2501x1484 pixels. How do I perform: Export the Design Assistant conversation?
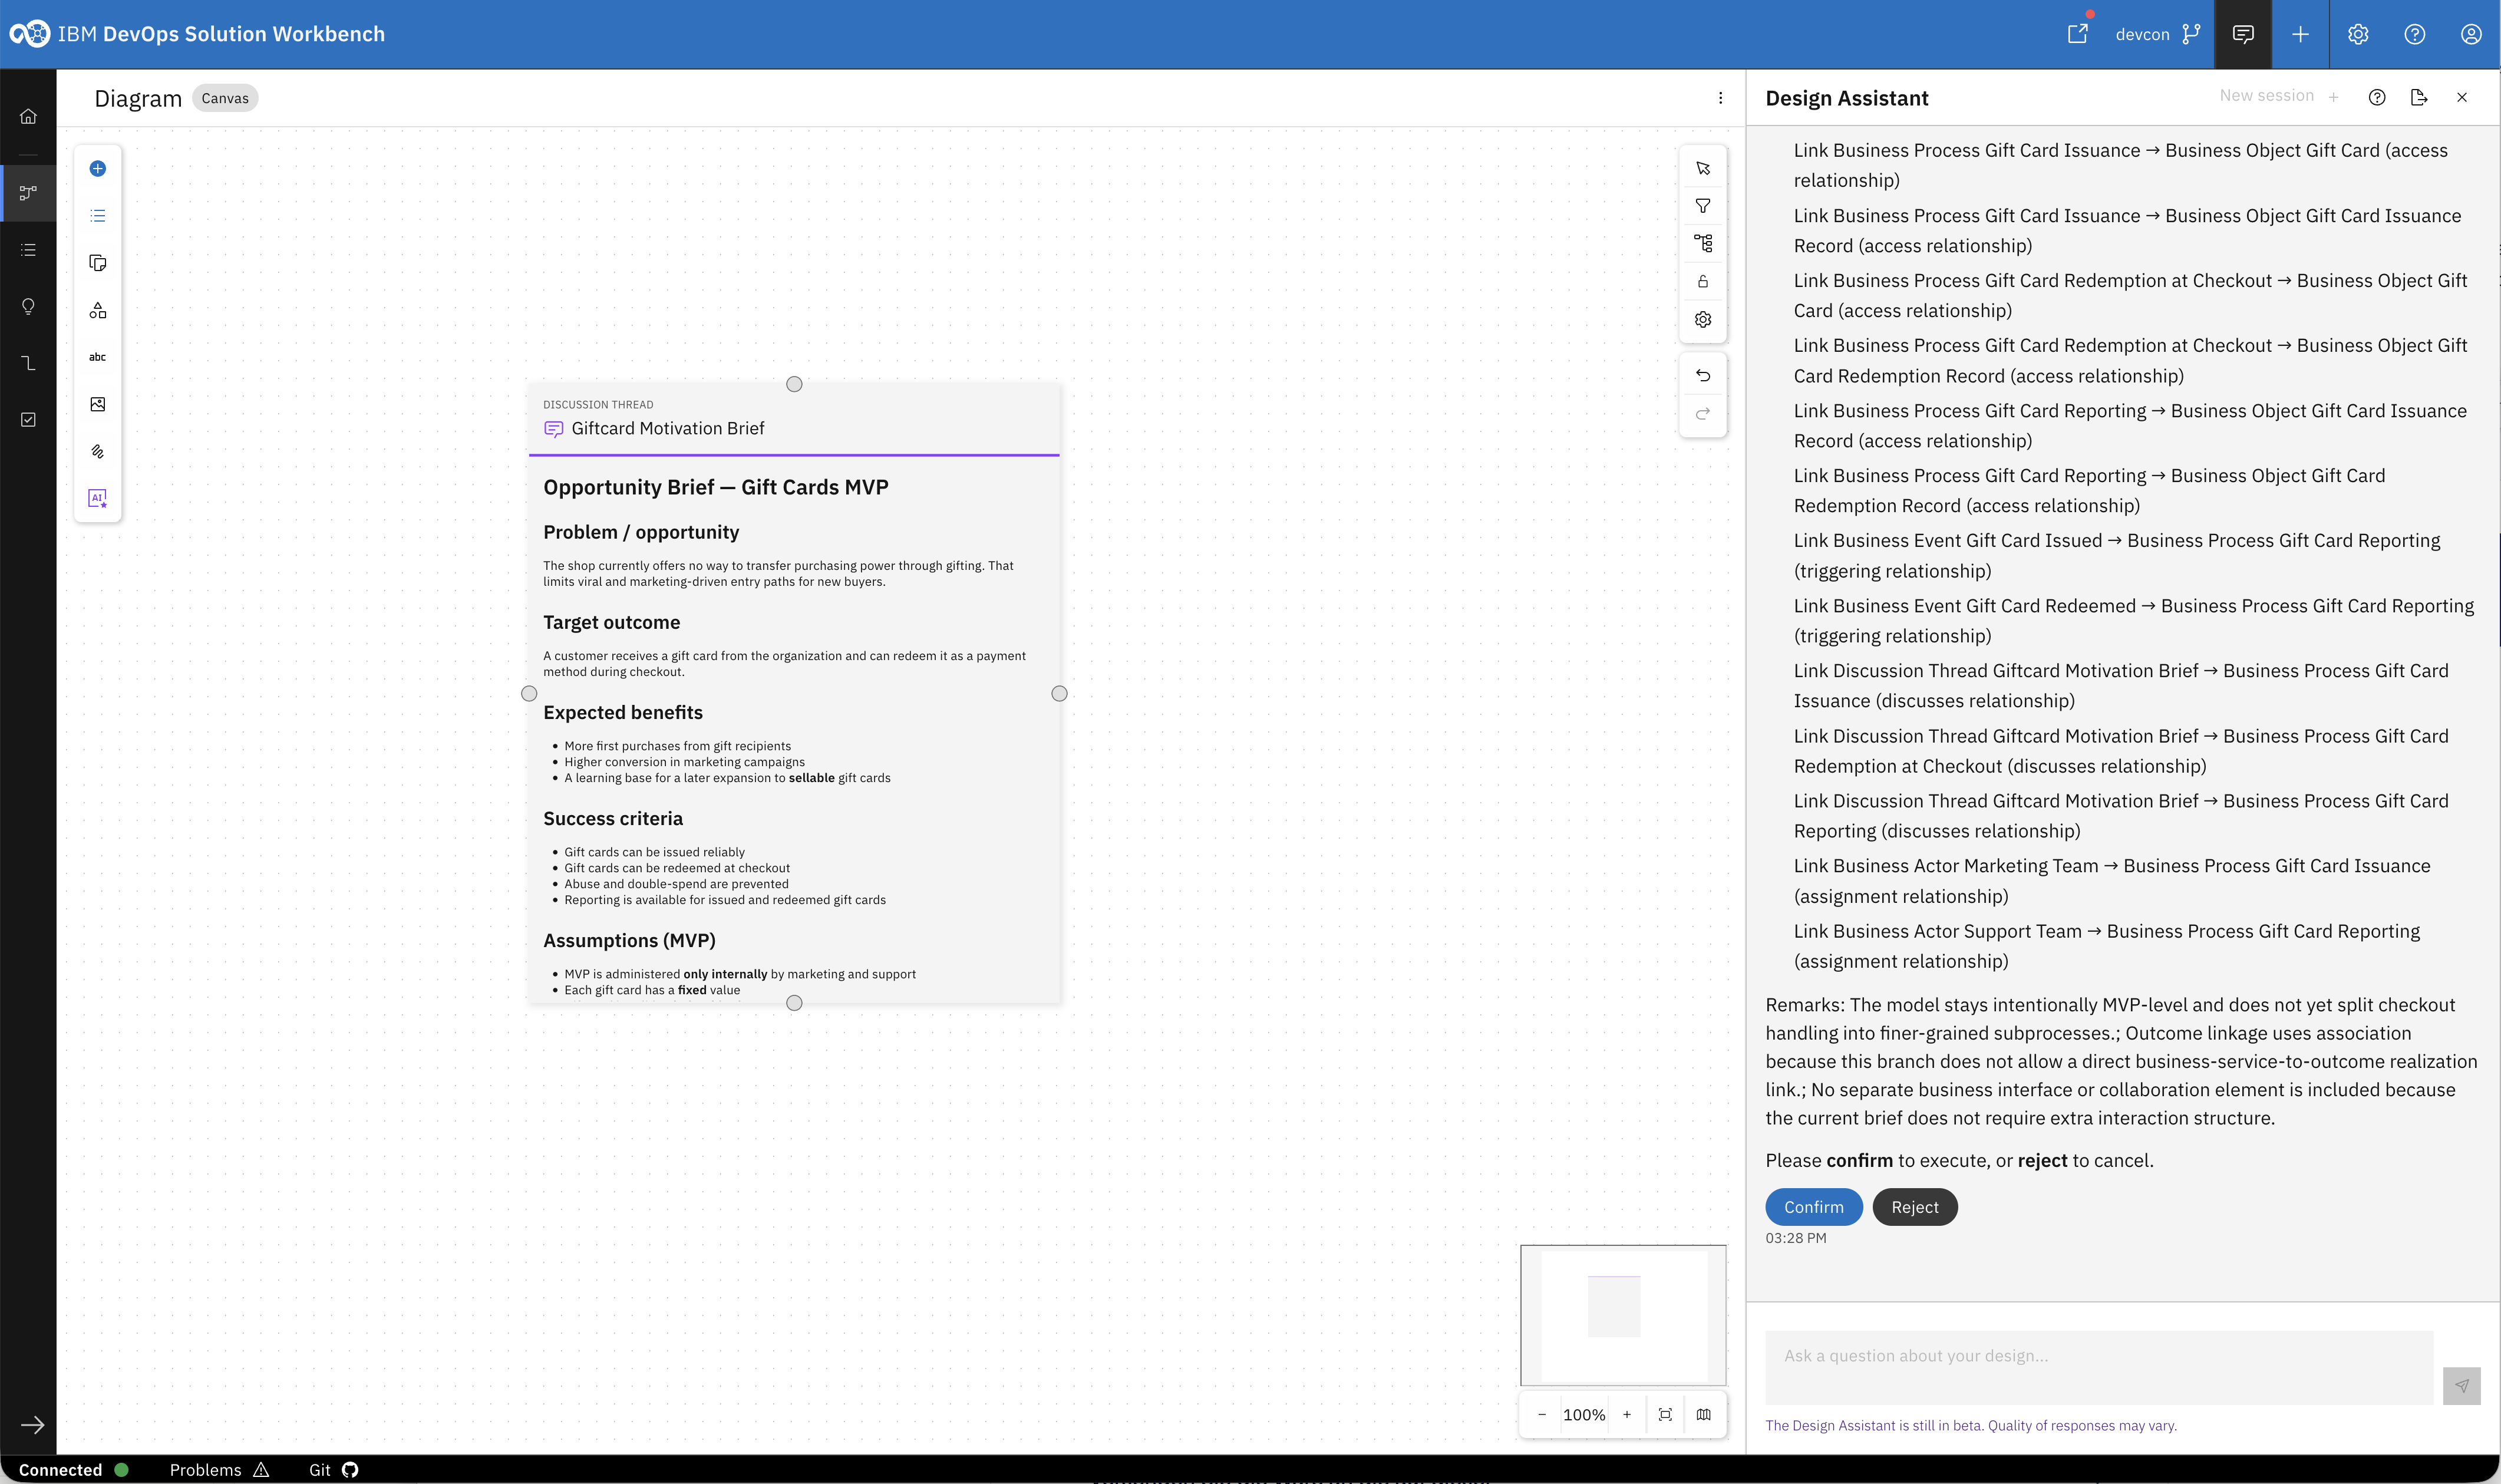(2419, 97)
